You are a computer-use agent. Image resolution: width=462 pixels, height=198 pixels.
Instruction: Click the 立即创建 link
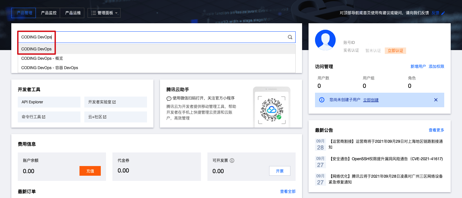[x=371, y=100]
